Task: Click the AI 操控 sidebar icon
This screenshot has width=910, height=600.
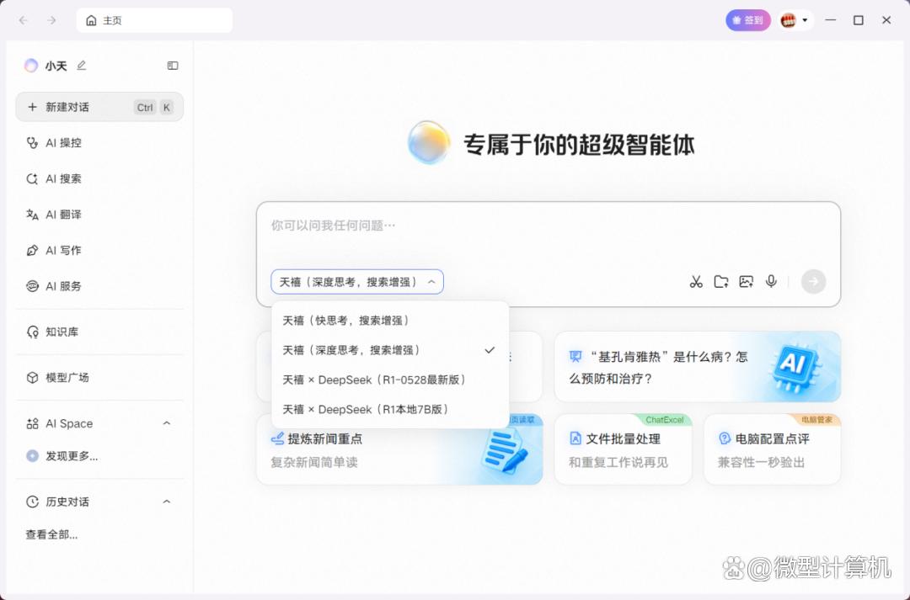Action: pyautogui.click(x=32, y=142)
